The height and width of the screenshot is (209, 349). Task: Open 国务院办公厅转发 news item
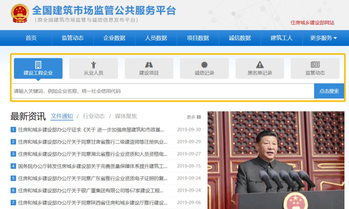(x=93, y=166)
